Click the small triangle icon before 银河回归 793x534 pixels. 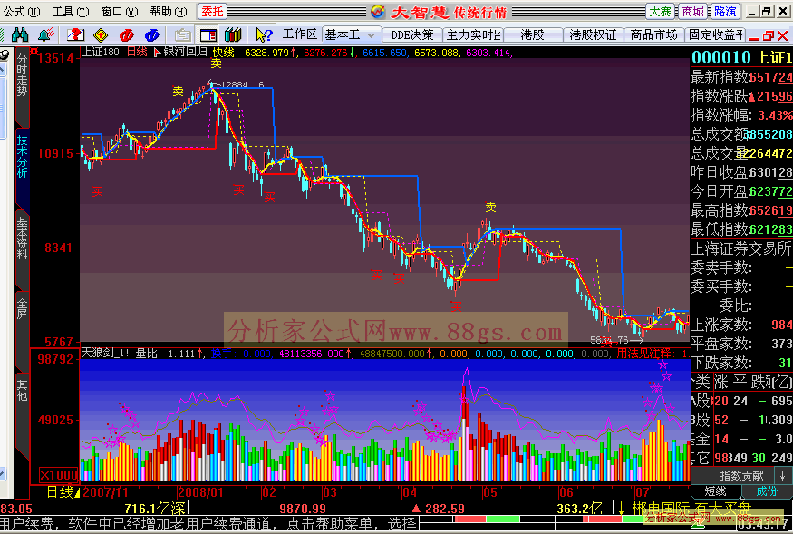[x=157, y=53]
